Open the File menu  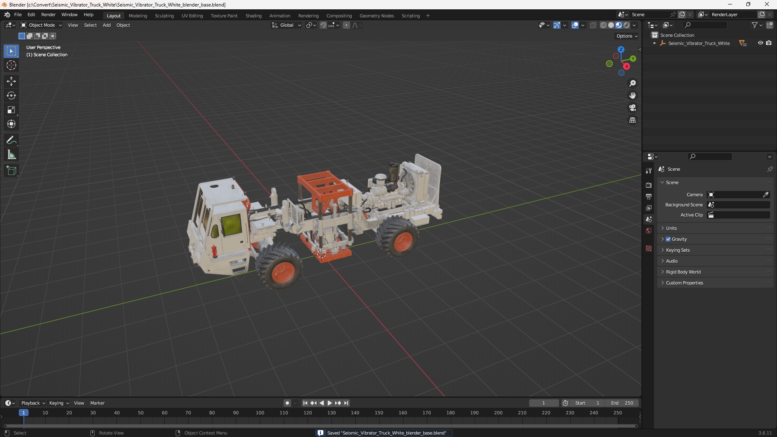[18, 15]
